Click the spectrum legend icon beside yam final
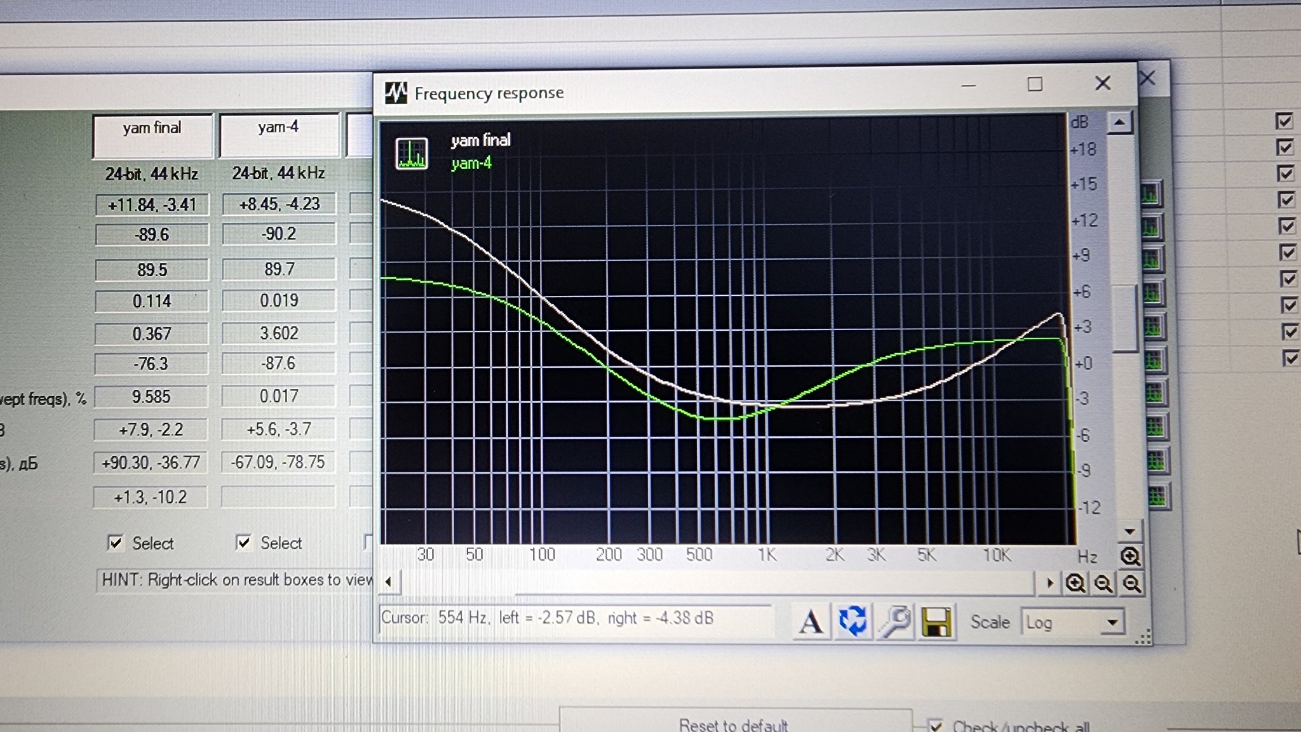This screenshot has width=1301, height=732. (412, 154)
